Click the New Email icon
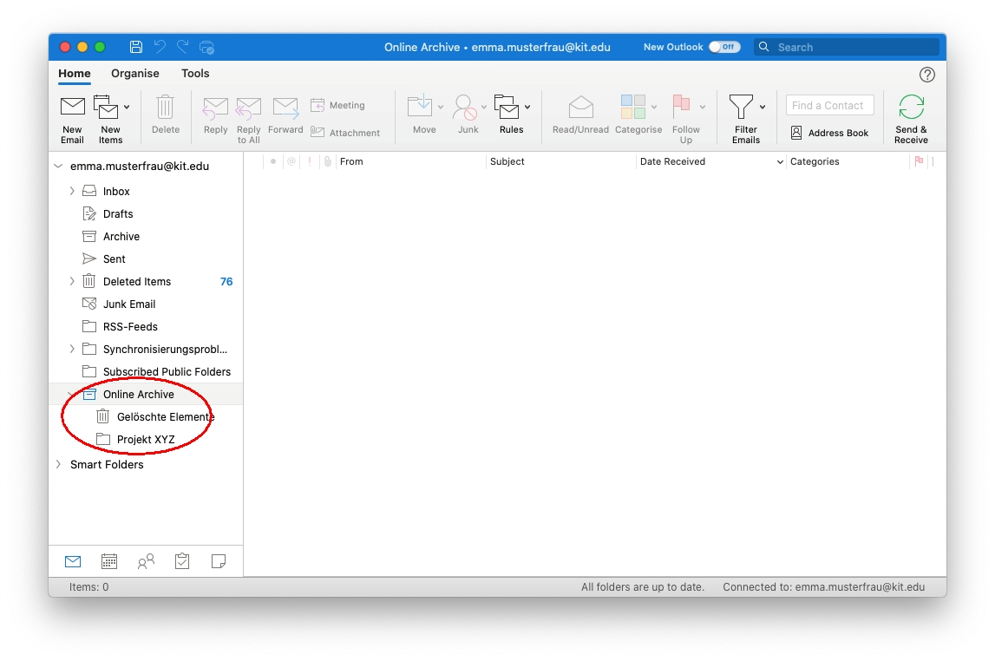 click(72, 108)
